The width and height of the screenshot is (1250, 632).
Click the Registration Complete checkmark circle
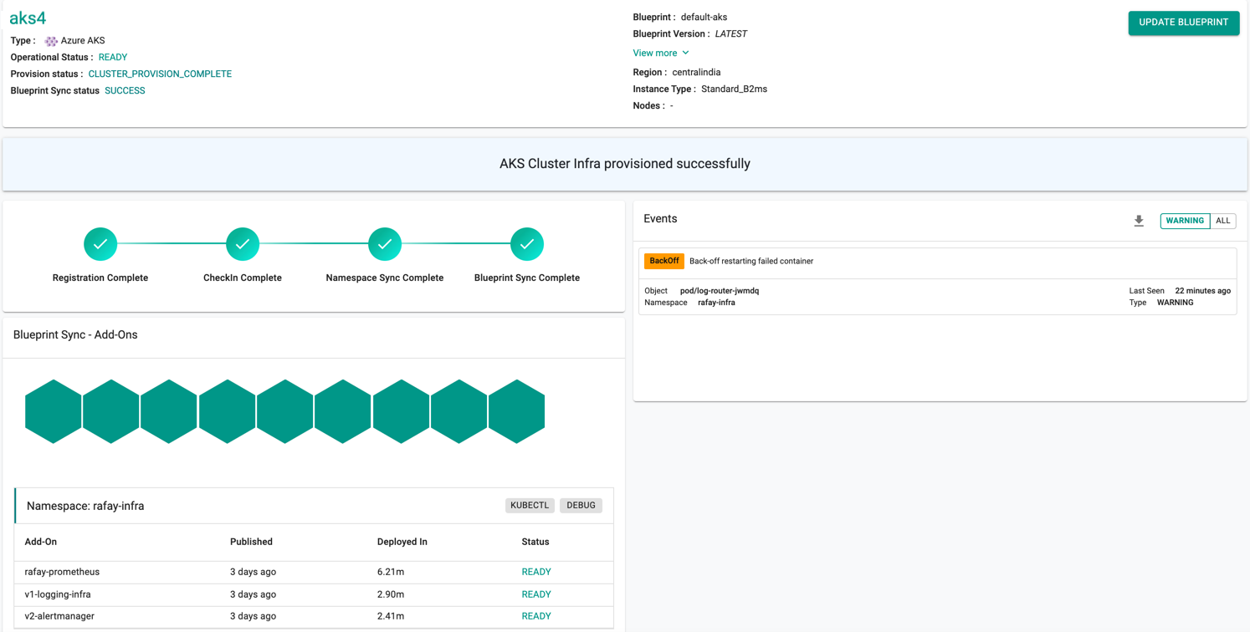100,244
